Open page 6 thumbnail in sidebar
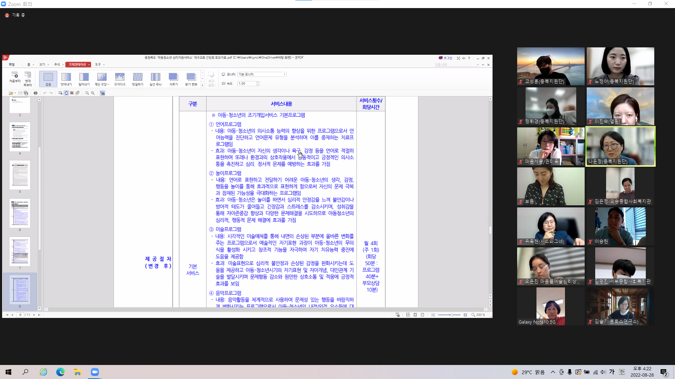The height and width of the screenshot is (379, 675). click(20, 213)
